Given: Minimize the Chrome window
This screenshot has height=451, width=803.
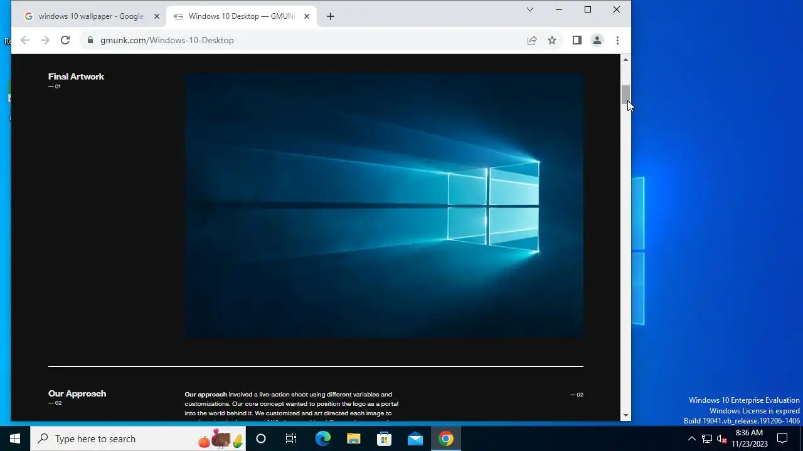Looking at the screenshot, I should click(559, 9).
